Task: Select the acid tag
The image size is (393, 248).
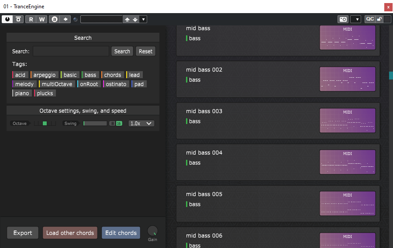Action: coord(20,75)
